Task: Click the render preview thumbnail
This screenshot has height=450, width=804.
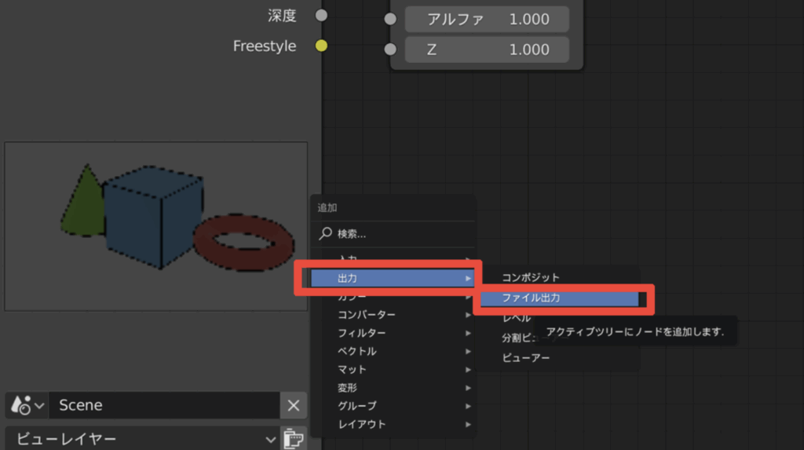Action: (155, 225)
